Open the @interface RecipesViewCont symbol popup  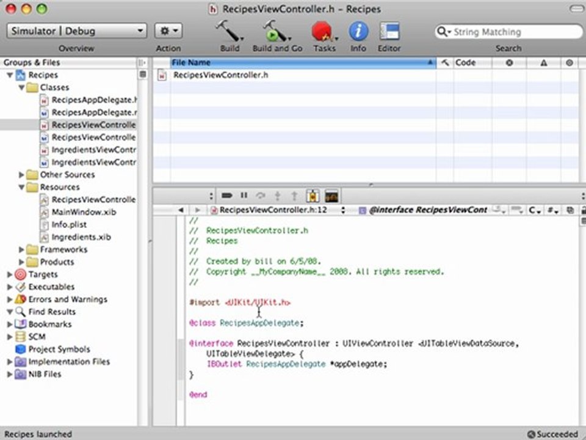coord(428,210)
